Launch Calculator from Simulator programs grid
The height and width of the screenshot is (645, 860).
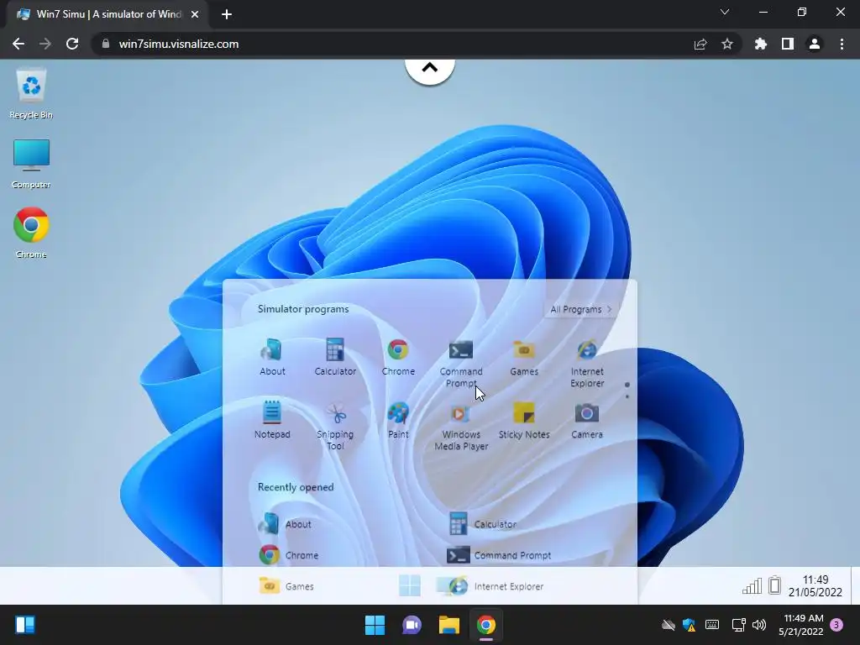coord(335,358)
